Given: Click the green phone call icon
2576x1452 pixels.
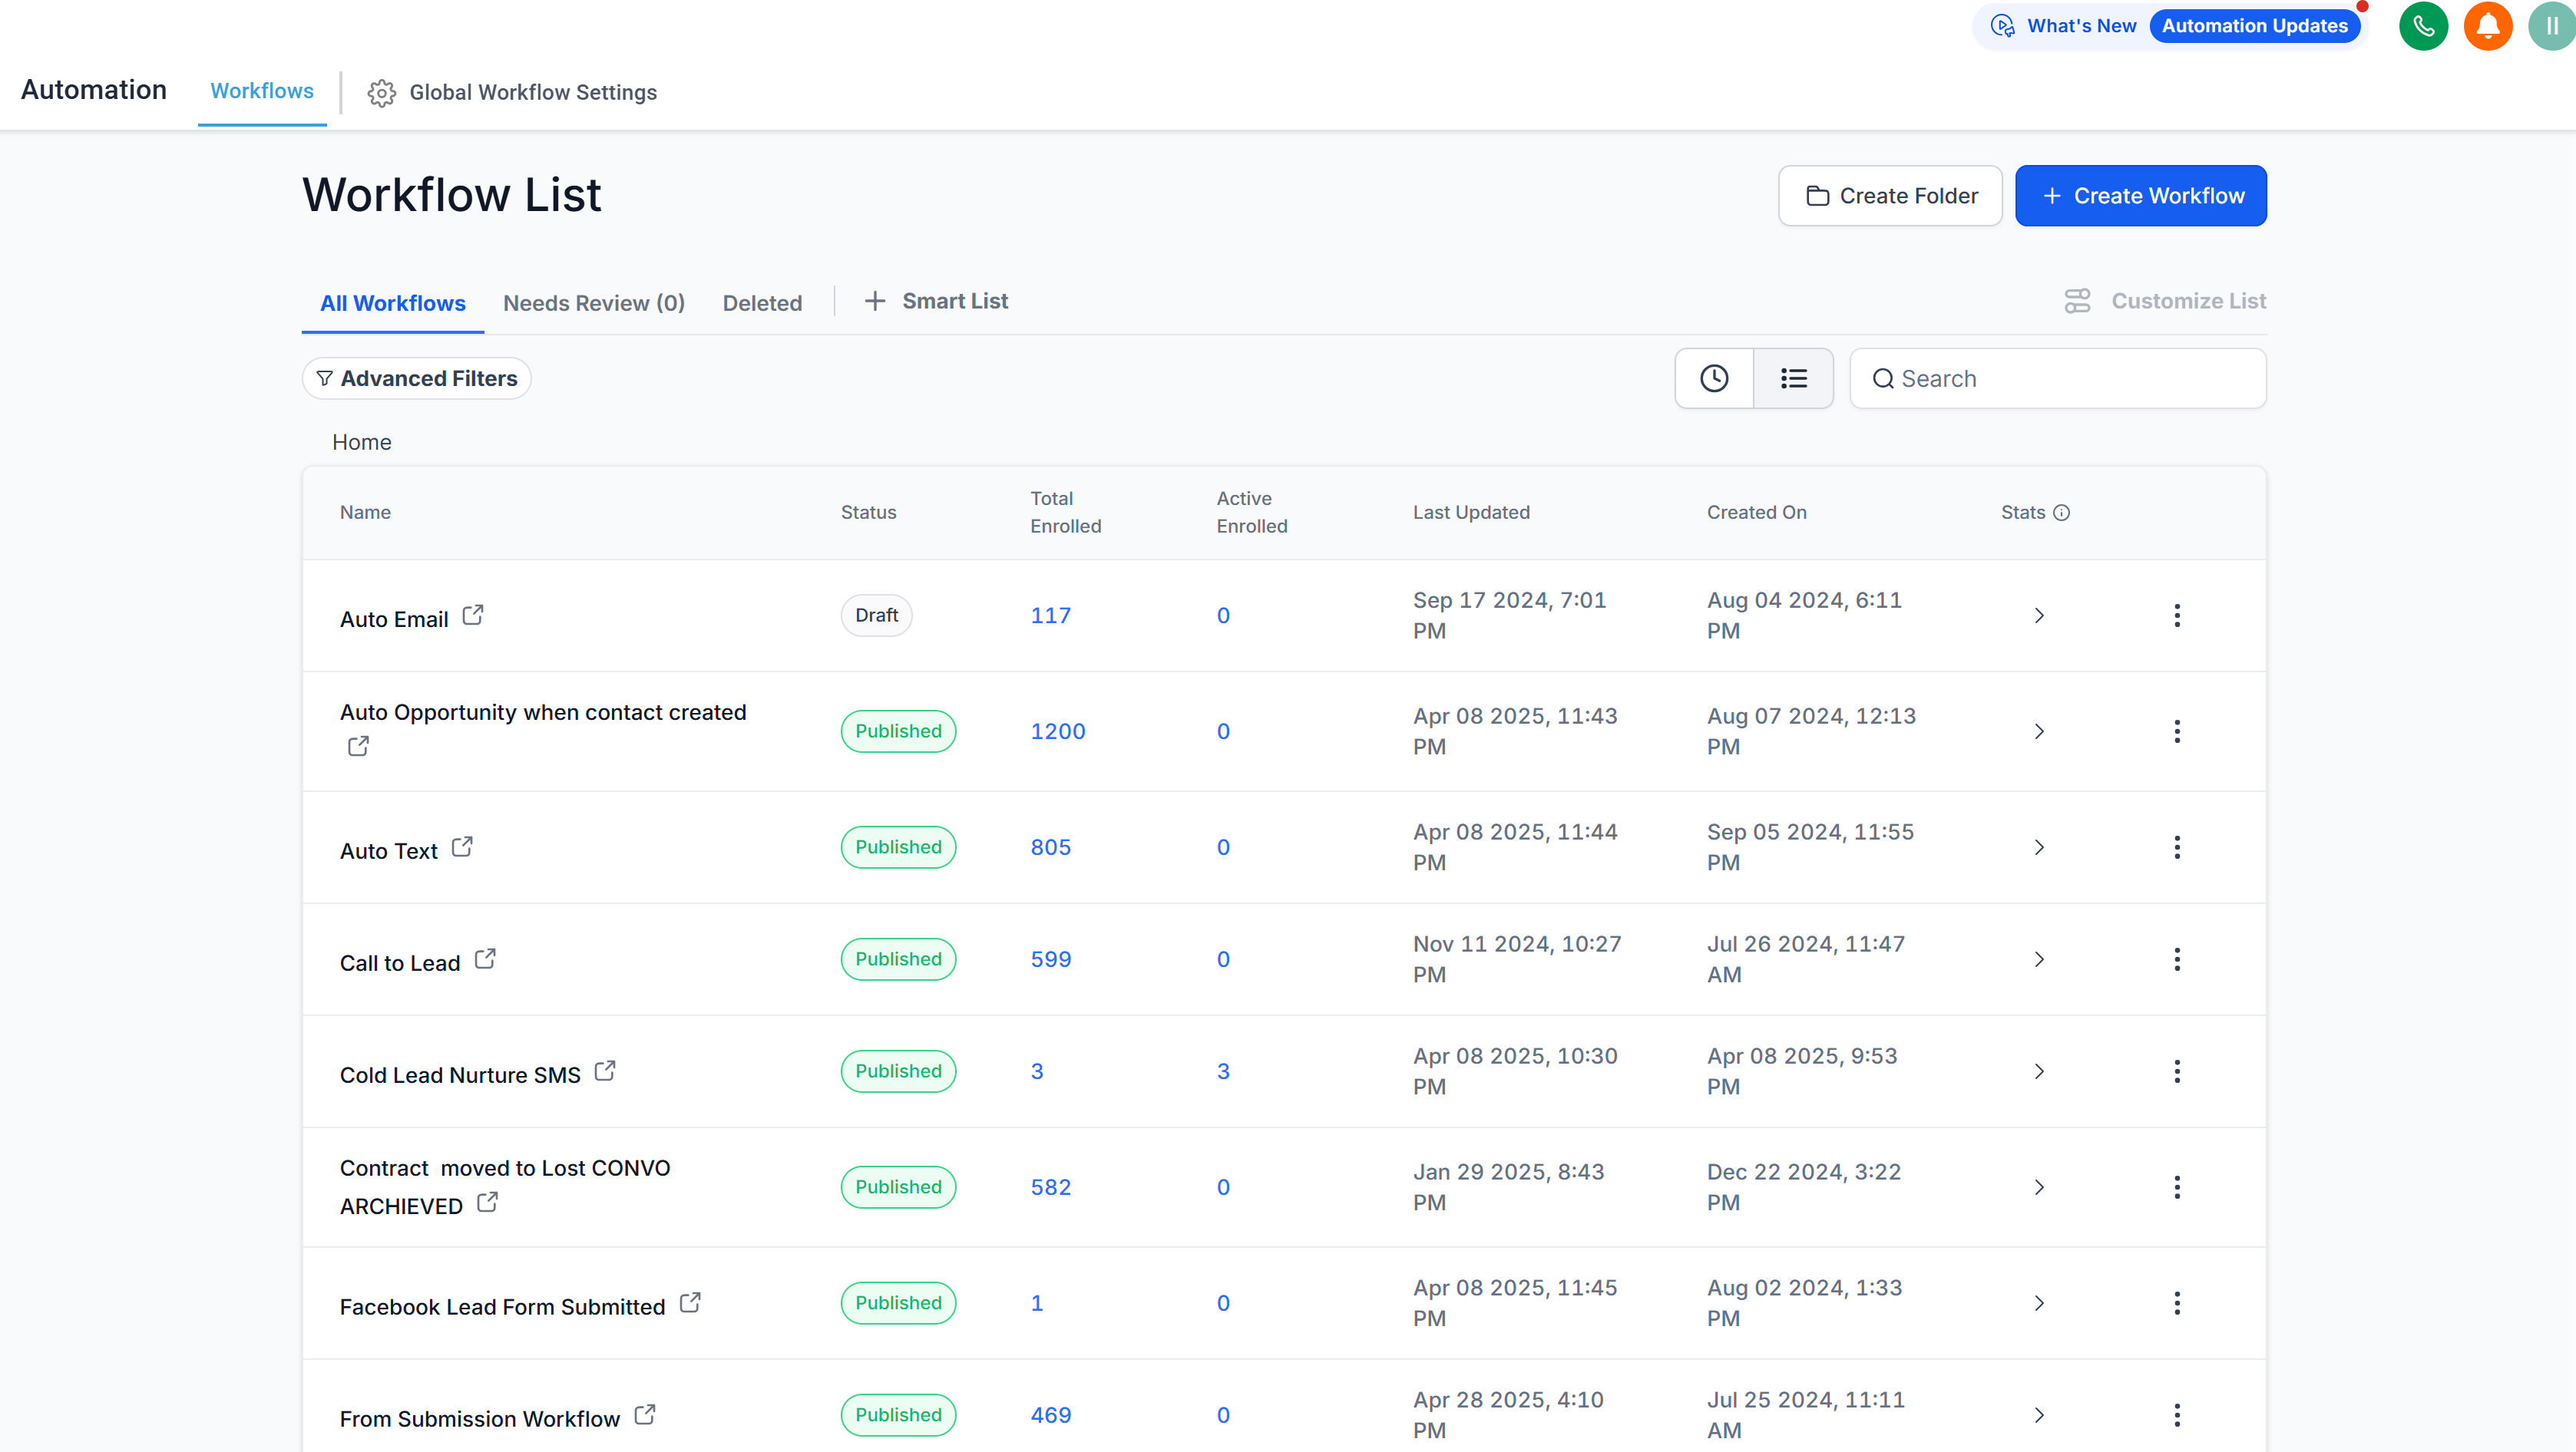Looking at the screenshot, I should click(x=2423, y=26).
